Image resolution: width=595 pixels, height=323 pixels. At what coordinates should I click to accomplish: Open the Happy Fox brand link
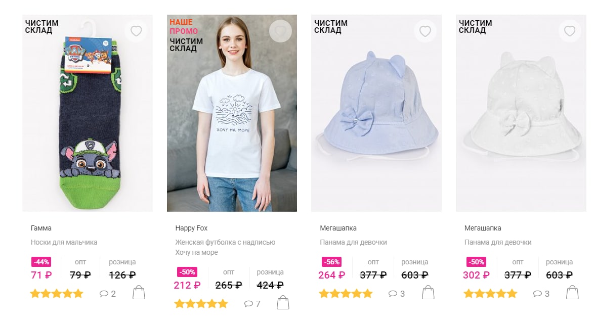(191, 228)
